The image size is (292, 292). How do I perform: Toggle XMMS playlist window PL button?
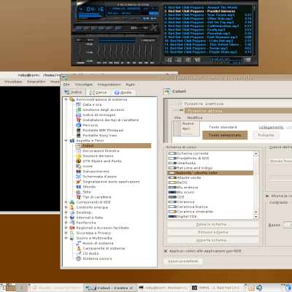(x=154, y=18)
